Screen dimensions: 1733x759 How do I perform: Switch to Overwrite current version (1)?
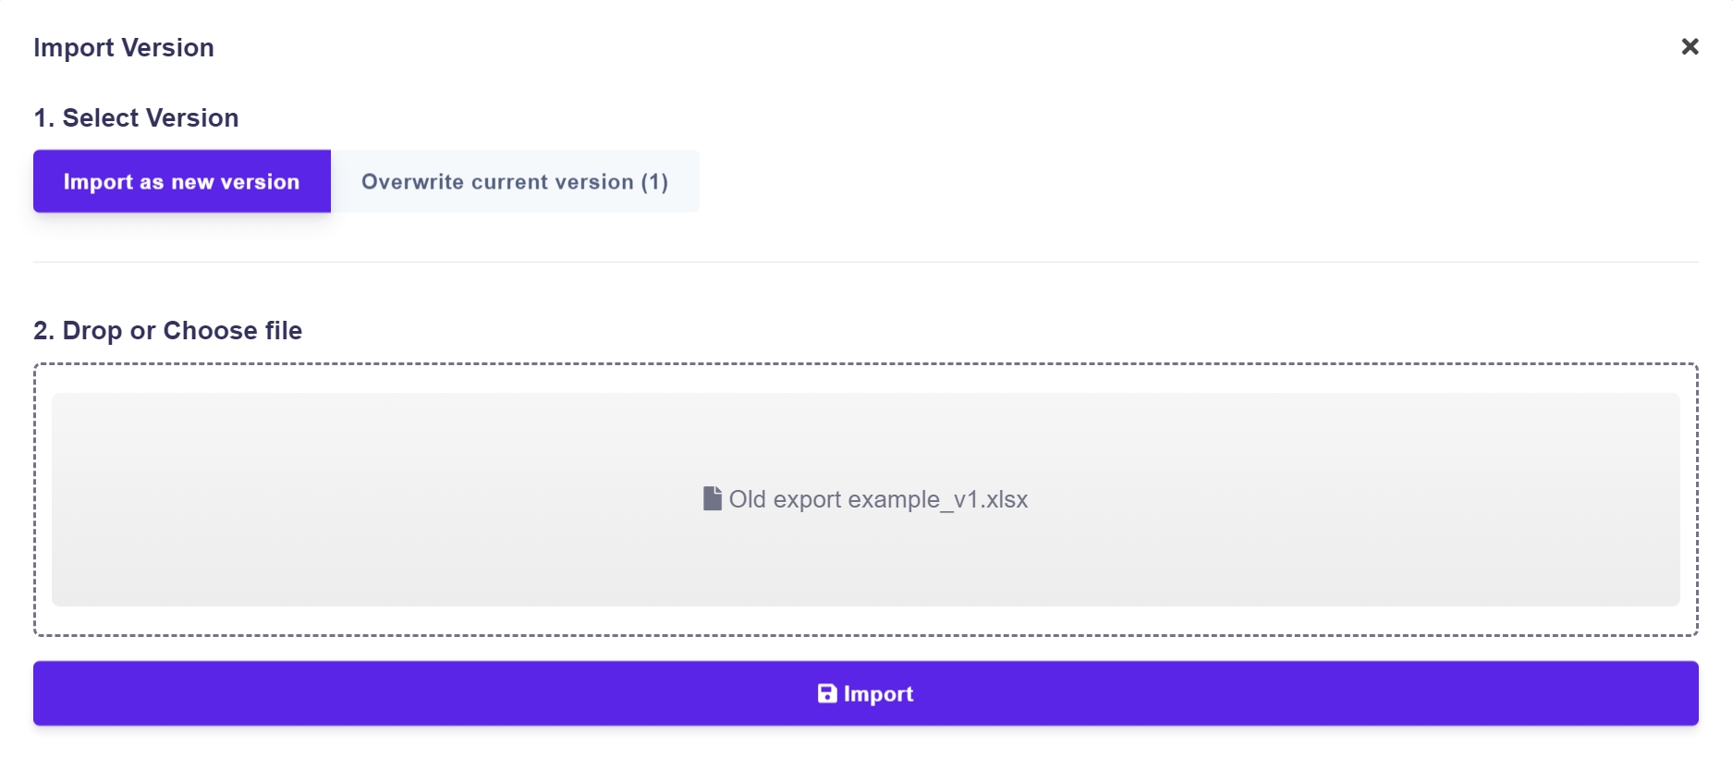[514, 182]
